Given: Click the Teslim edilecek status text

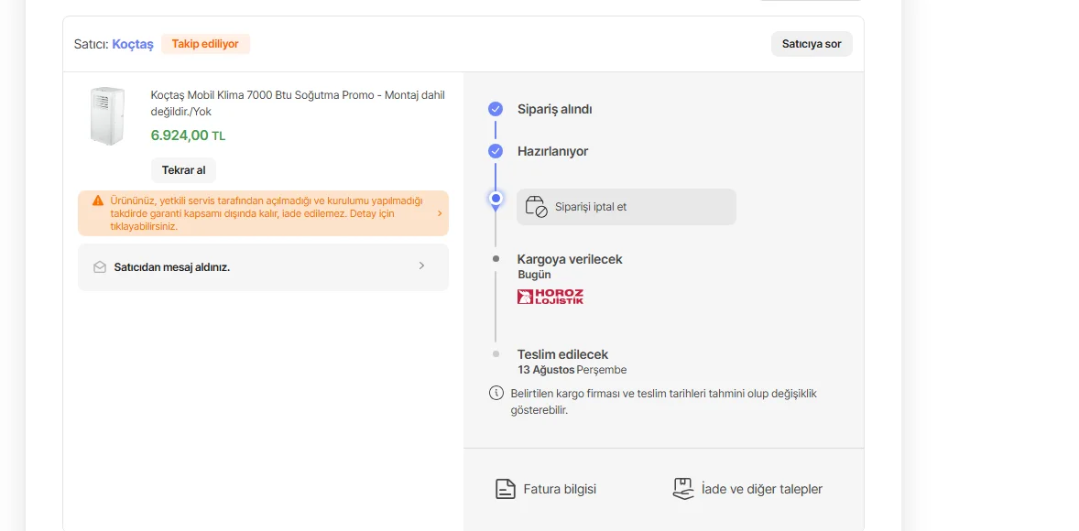Looking at the screenshot, I should point(563,354).
